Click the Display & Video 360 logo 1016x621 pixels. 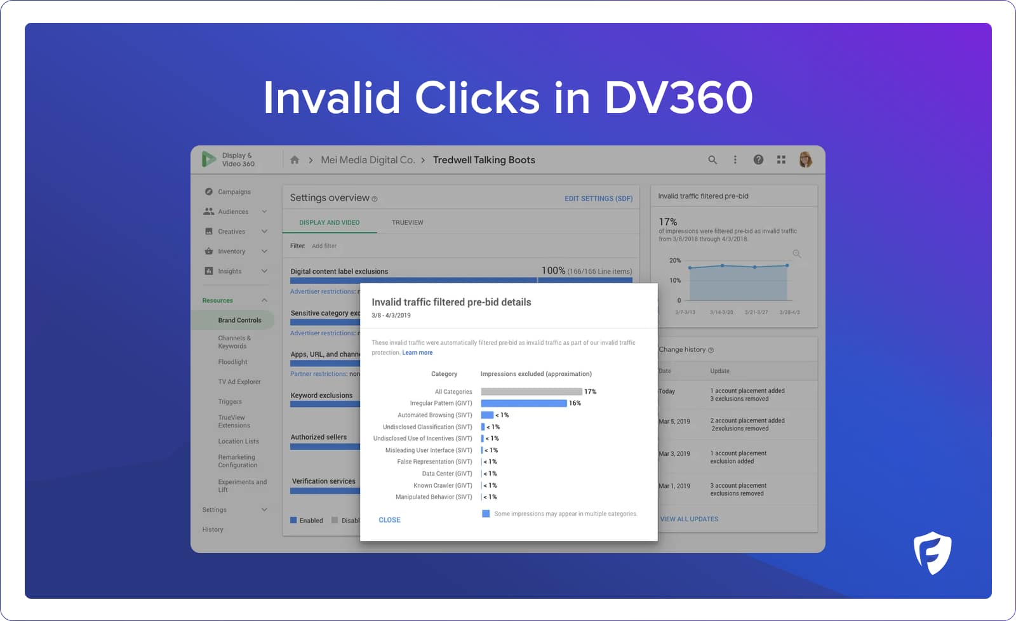click(209, 159)
